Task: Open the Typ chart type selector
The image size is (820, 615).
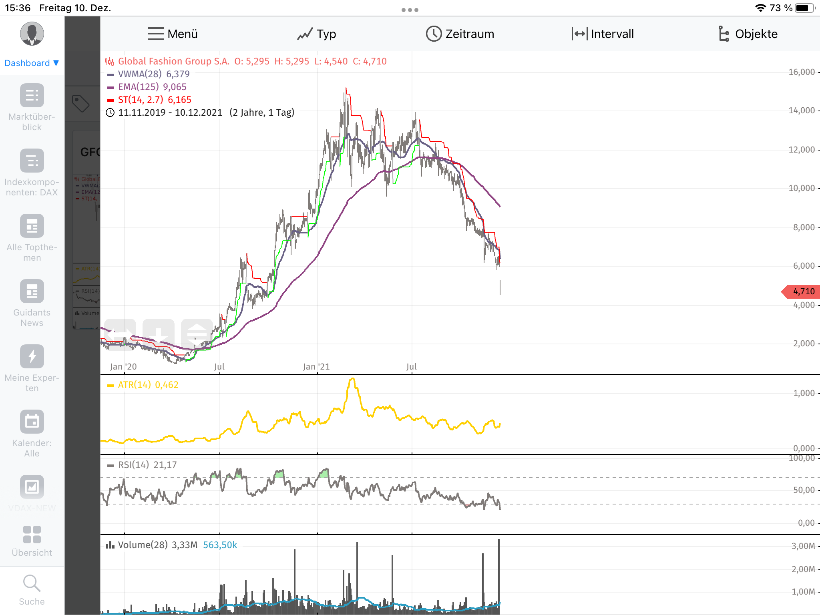Action: click(316, 34)
